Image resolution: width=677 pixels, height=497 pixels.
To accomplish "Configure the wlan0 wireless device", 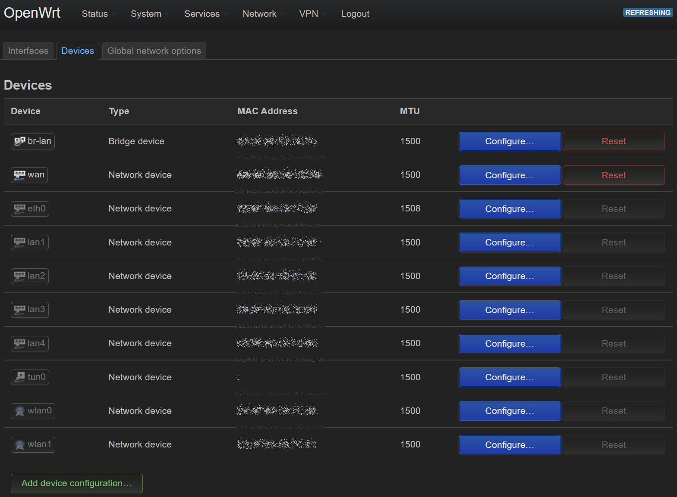I will pyautogui.click(x=510, y=411).
